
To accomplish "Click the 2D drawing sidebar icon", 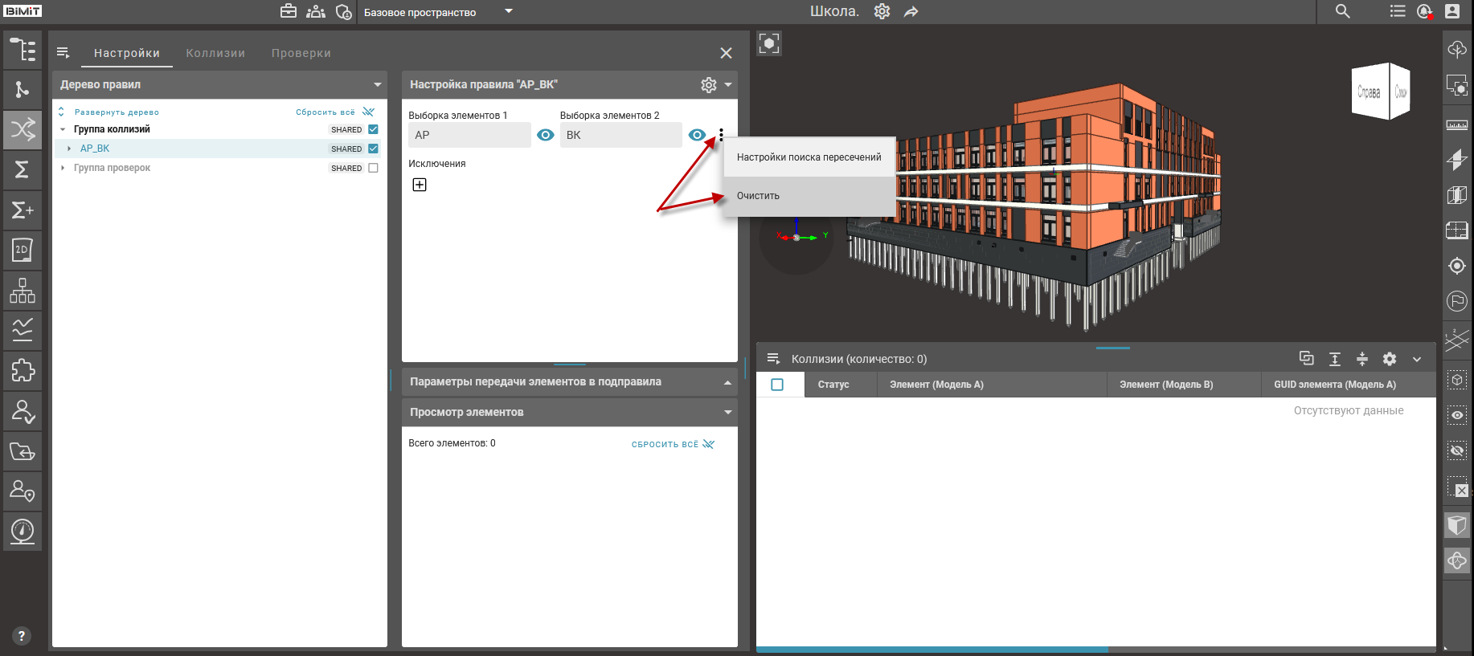I will pos(23,250).
